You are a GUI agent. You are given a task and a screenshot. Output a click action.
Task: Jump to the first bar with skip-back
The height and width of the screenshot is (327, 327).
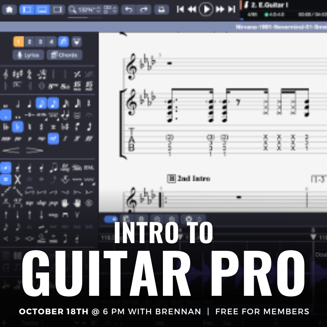coord(180,10)
